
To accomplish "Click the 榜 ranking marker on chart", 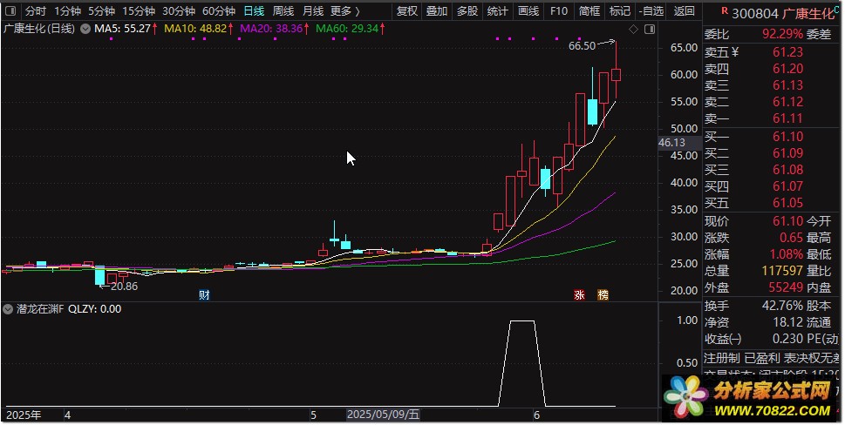I will click(603, 295).
